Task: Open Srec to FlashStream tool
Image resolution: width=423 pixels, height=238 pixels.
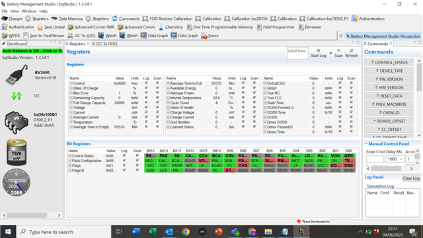Action: [44, 35]
